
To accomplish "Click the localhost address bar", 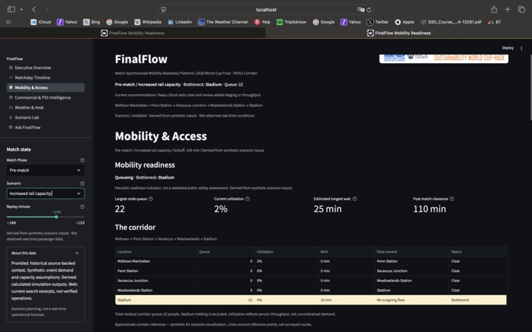I will [x=266, y=10].
